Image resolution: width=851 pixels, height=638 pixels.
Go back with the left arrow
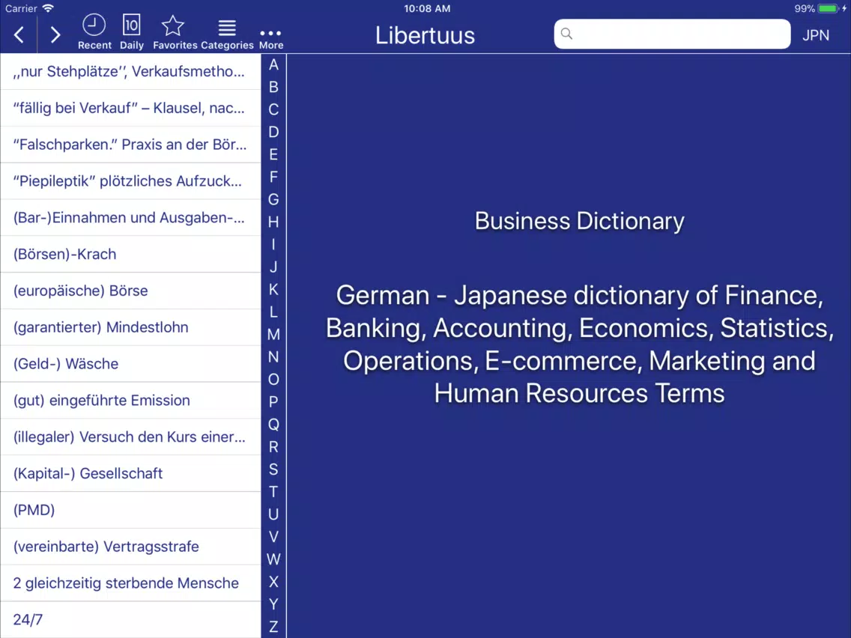[19, 35]
